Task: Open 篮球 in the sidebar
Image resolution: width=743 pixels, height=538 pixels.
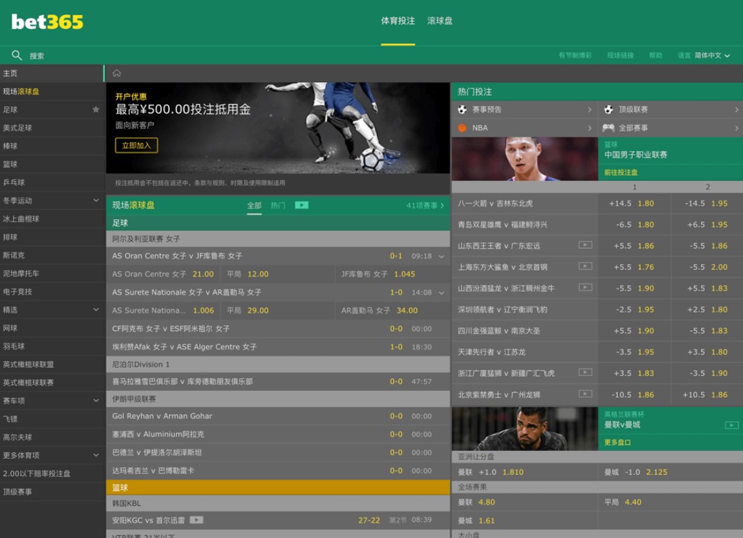Action: coord(52,165)
